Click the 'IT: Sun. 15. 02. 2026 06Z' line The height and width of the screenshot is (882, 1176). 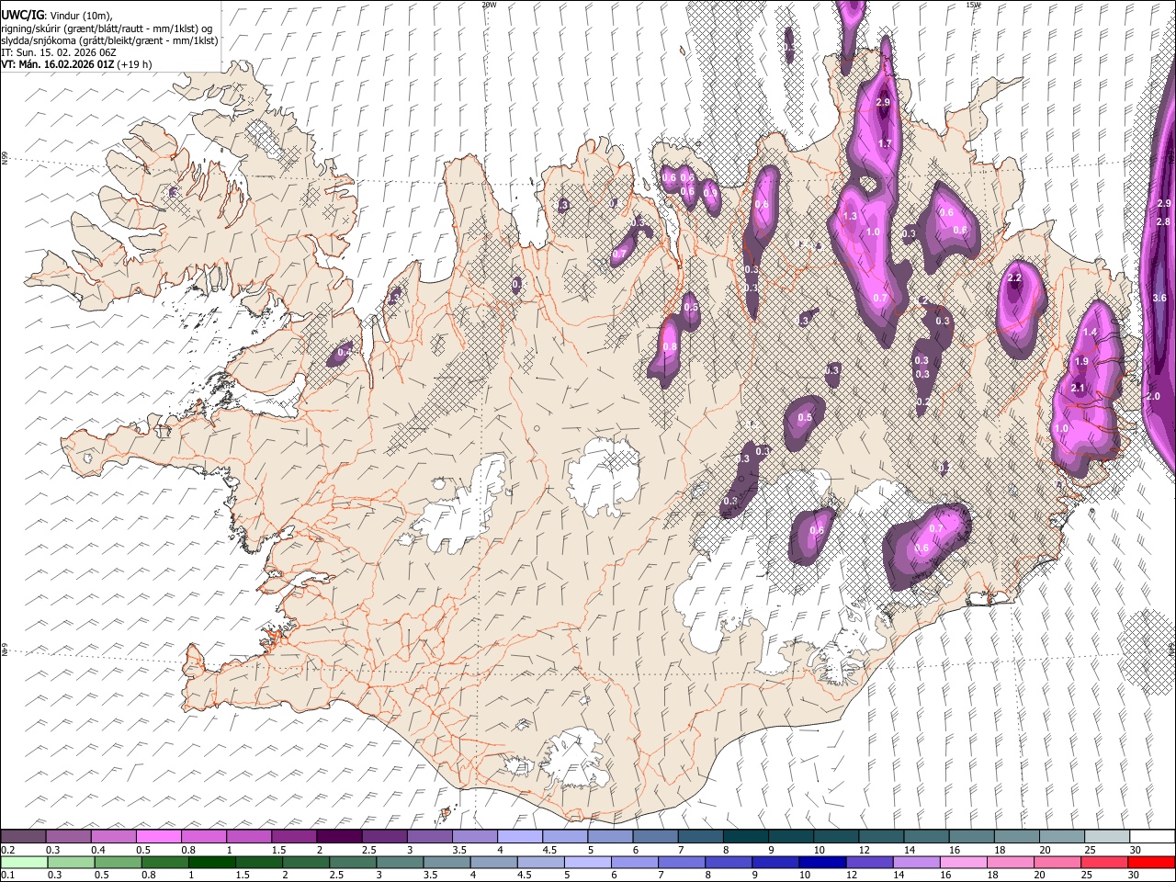pos(58,52)
